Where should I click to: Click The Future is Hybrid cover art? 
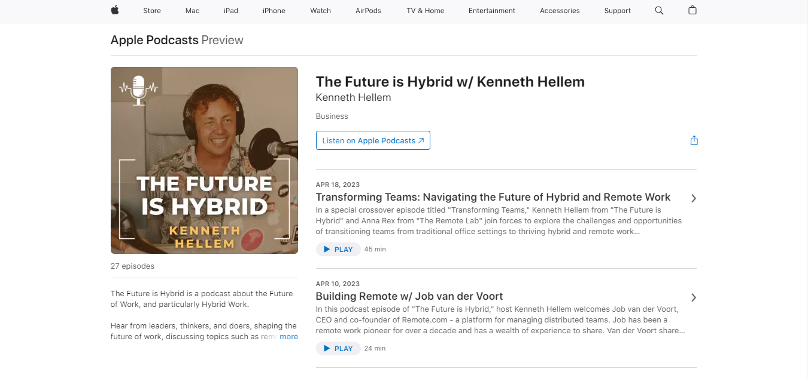[204, 160]
